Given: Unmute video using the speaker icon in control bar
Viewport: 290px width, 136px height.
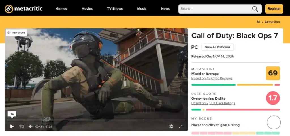Looking at the screenshot, I should [x=31, y=126].
